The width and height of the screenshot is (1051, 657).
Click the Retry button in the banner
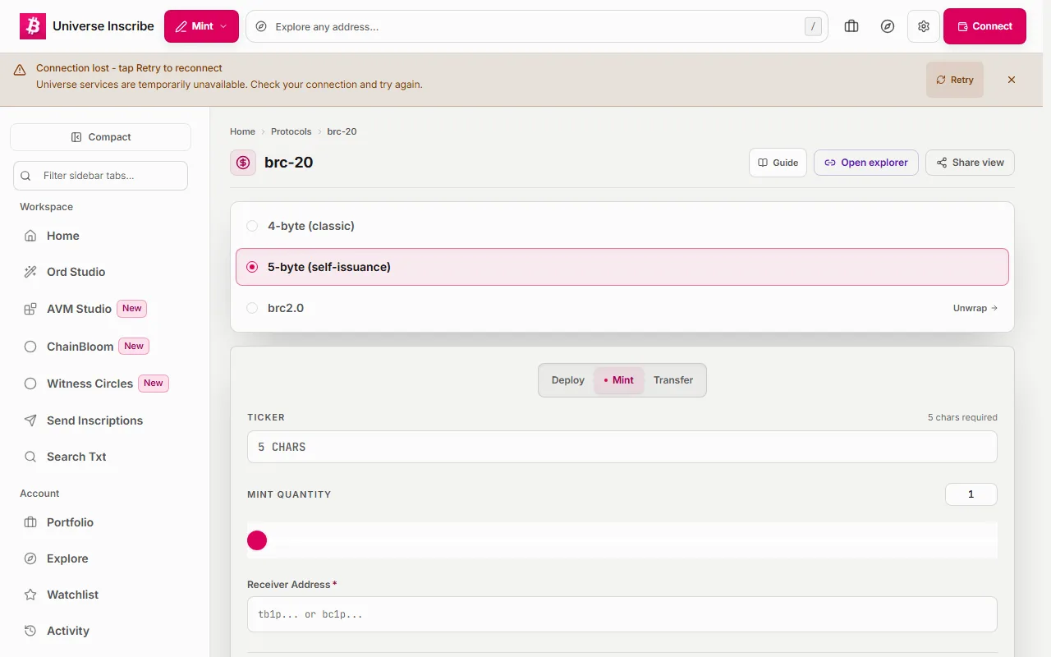click(x=954, y=80)
